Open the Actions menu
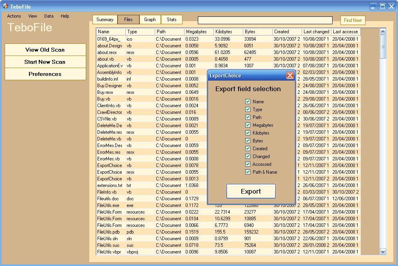The image size is (398, 266). [x=14, y=16]
